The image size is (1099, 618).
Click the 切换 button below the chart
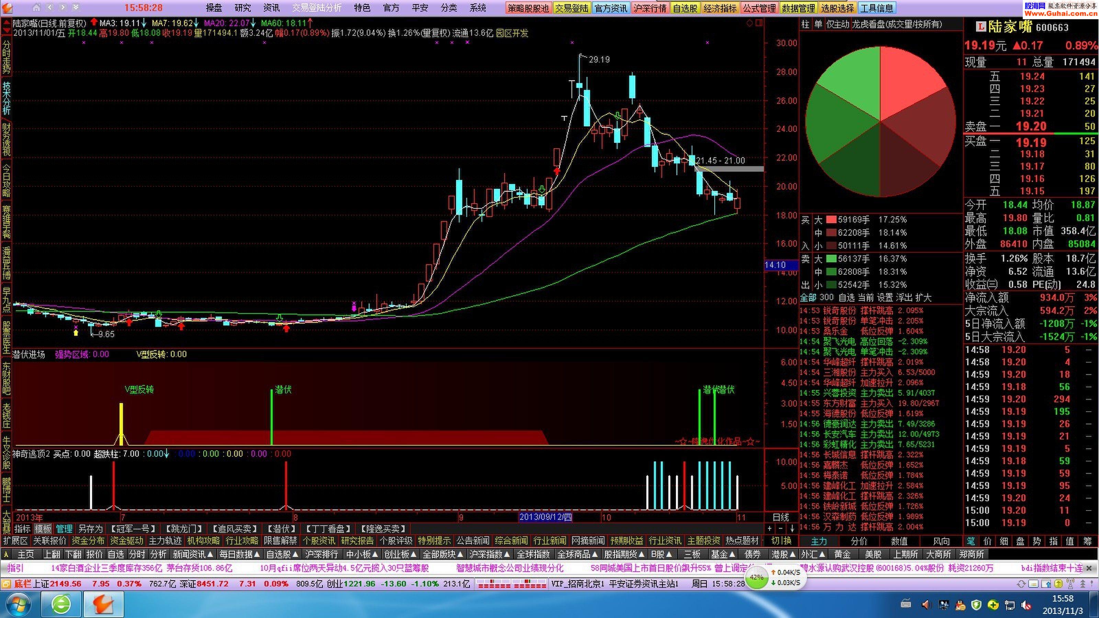tap(781, 541)
